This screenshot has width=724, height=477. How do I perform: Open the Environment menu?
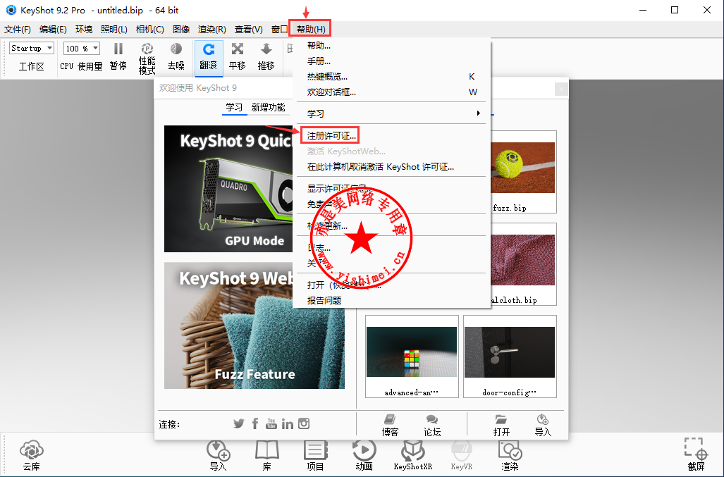click(x=84, y=30)
